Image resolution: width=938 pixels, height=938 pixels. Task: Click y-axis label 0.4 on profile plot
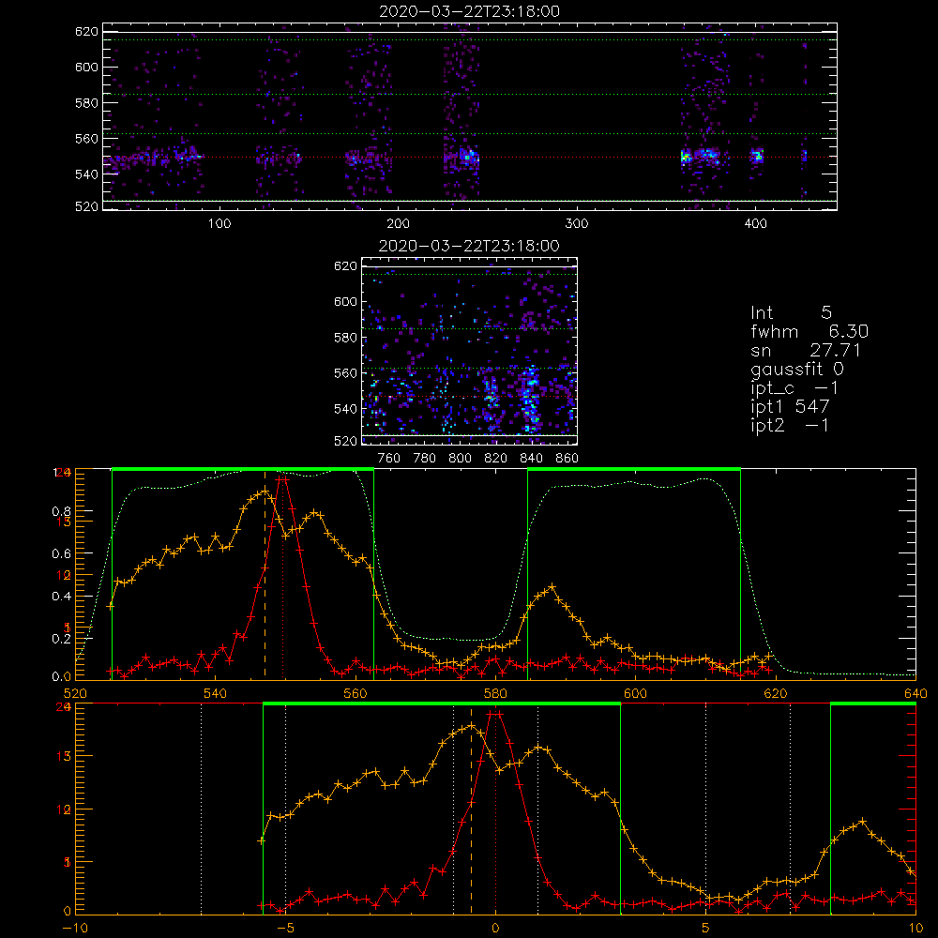tap(62, 597)
